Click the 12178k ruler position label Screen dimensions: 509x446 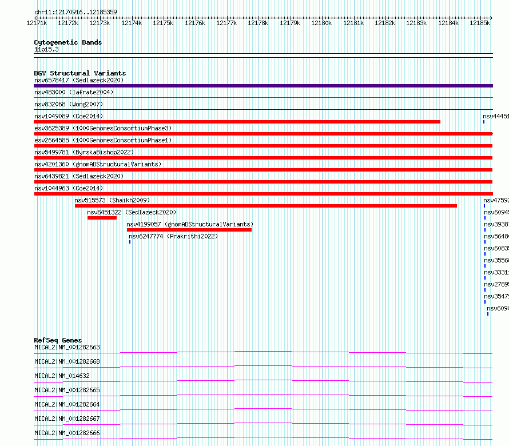point(258,23)
